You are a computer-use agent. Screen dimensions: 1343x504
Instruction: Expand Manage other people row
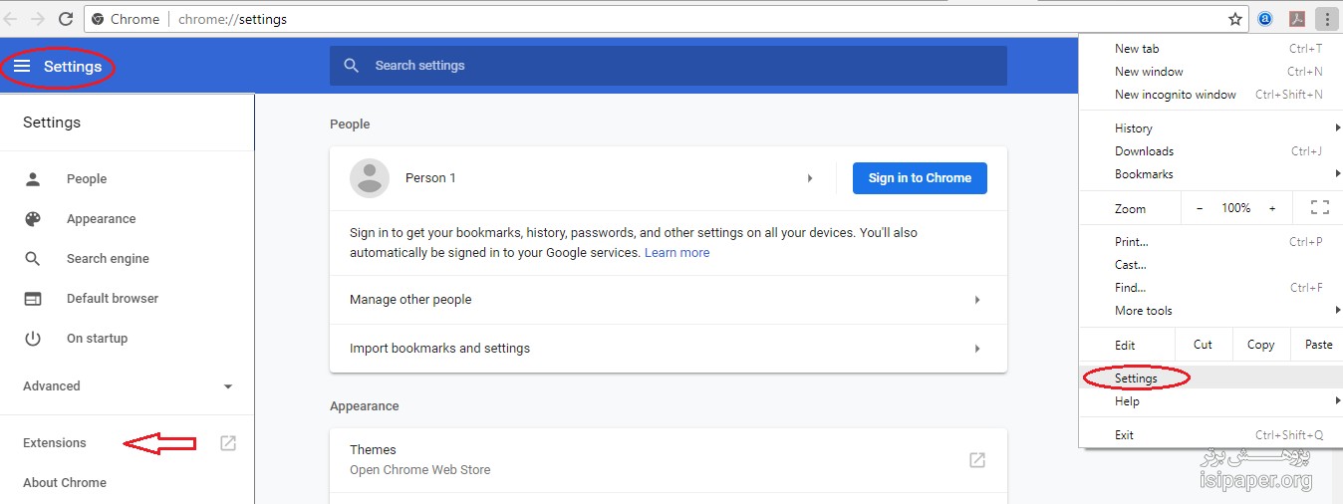click(668, 300)
